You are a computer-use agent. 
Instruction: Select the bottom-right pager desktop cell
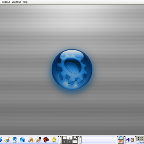[75, 142]
